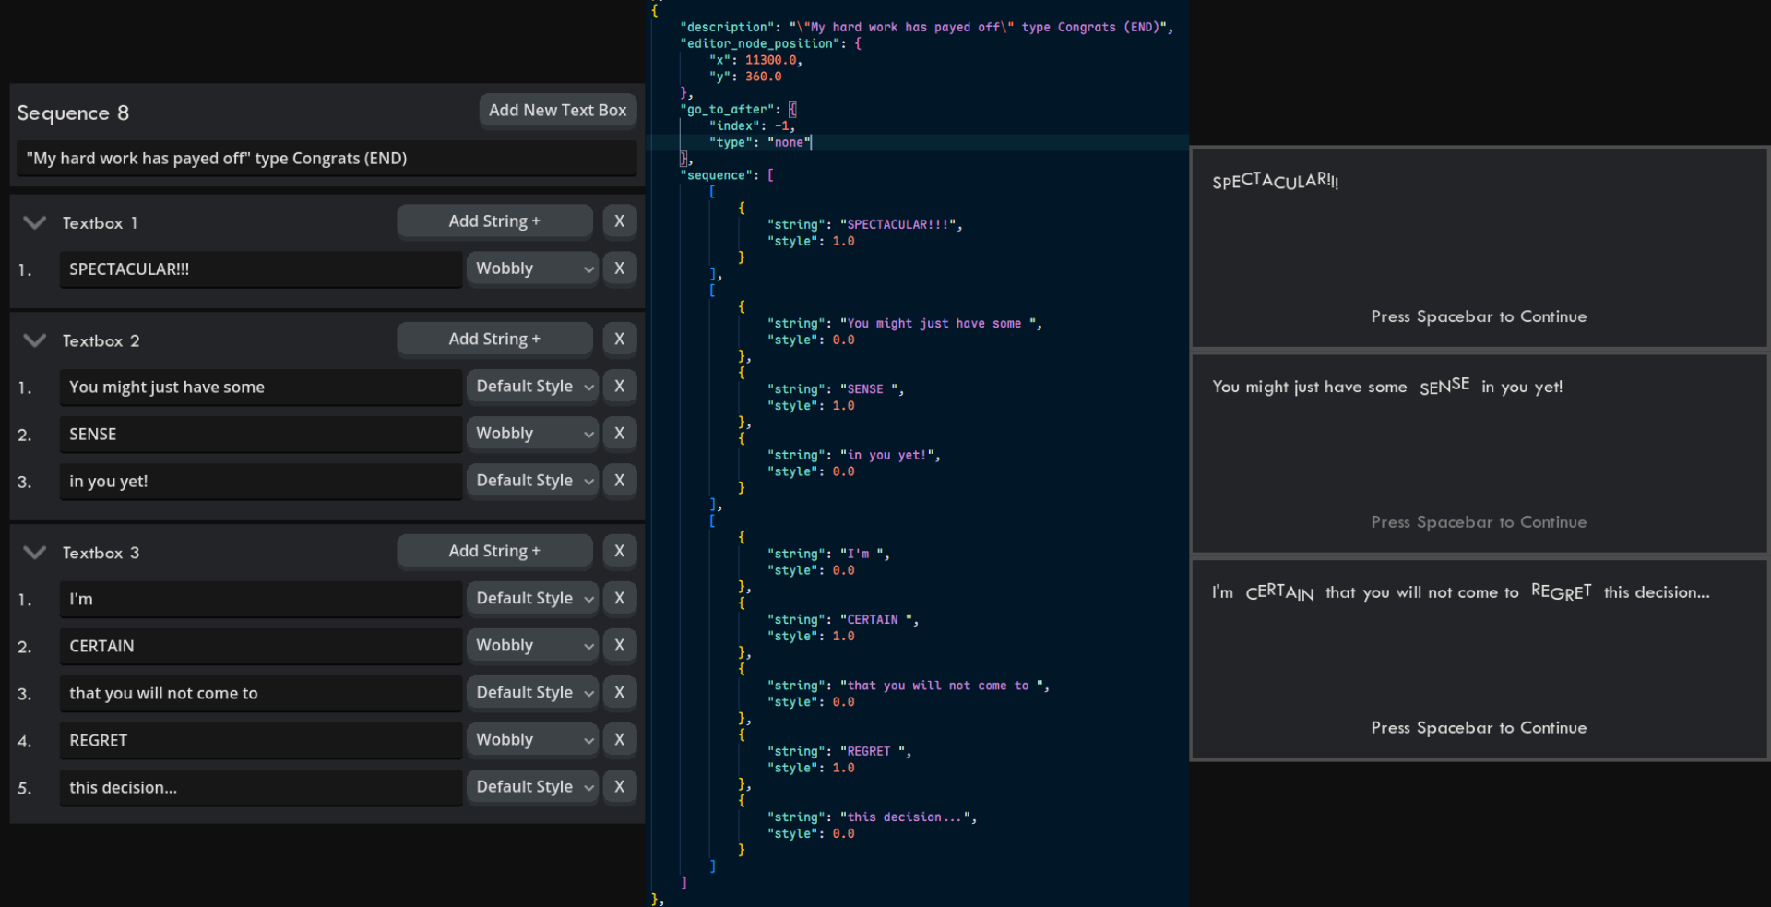Remove the SPECTACULAR!!! string row

(x=619, y=269)
